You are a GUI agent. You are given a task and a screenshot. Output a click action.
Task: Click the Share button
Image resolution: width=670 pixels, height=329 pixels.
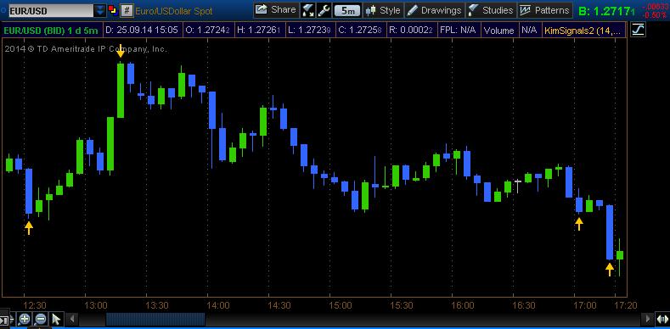tap(276, 10)
